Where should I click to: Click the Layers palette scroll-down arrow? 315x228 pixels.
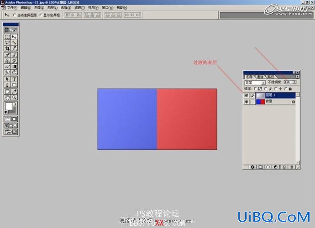pos(298,162)
